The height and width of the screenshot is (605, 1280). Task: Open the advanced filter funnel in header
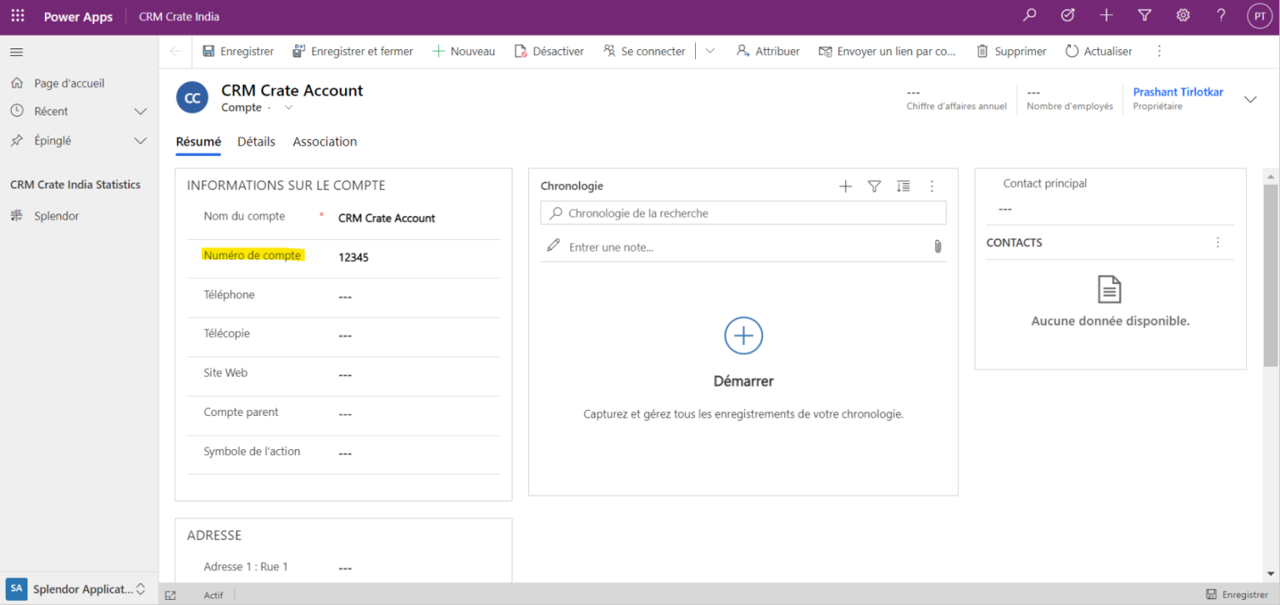pos(1144,15)
